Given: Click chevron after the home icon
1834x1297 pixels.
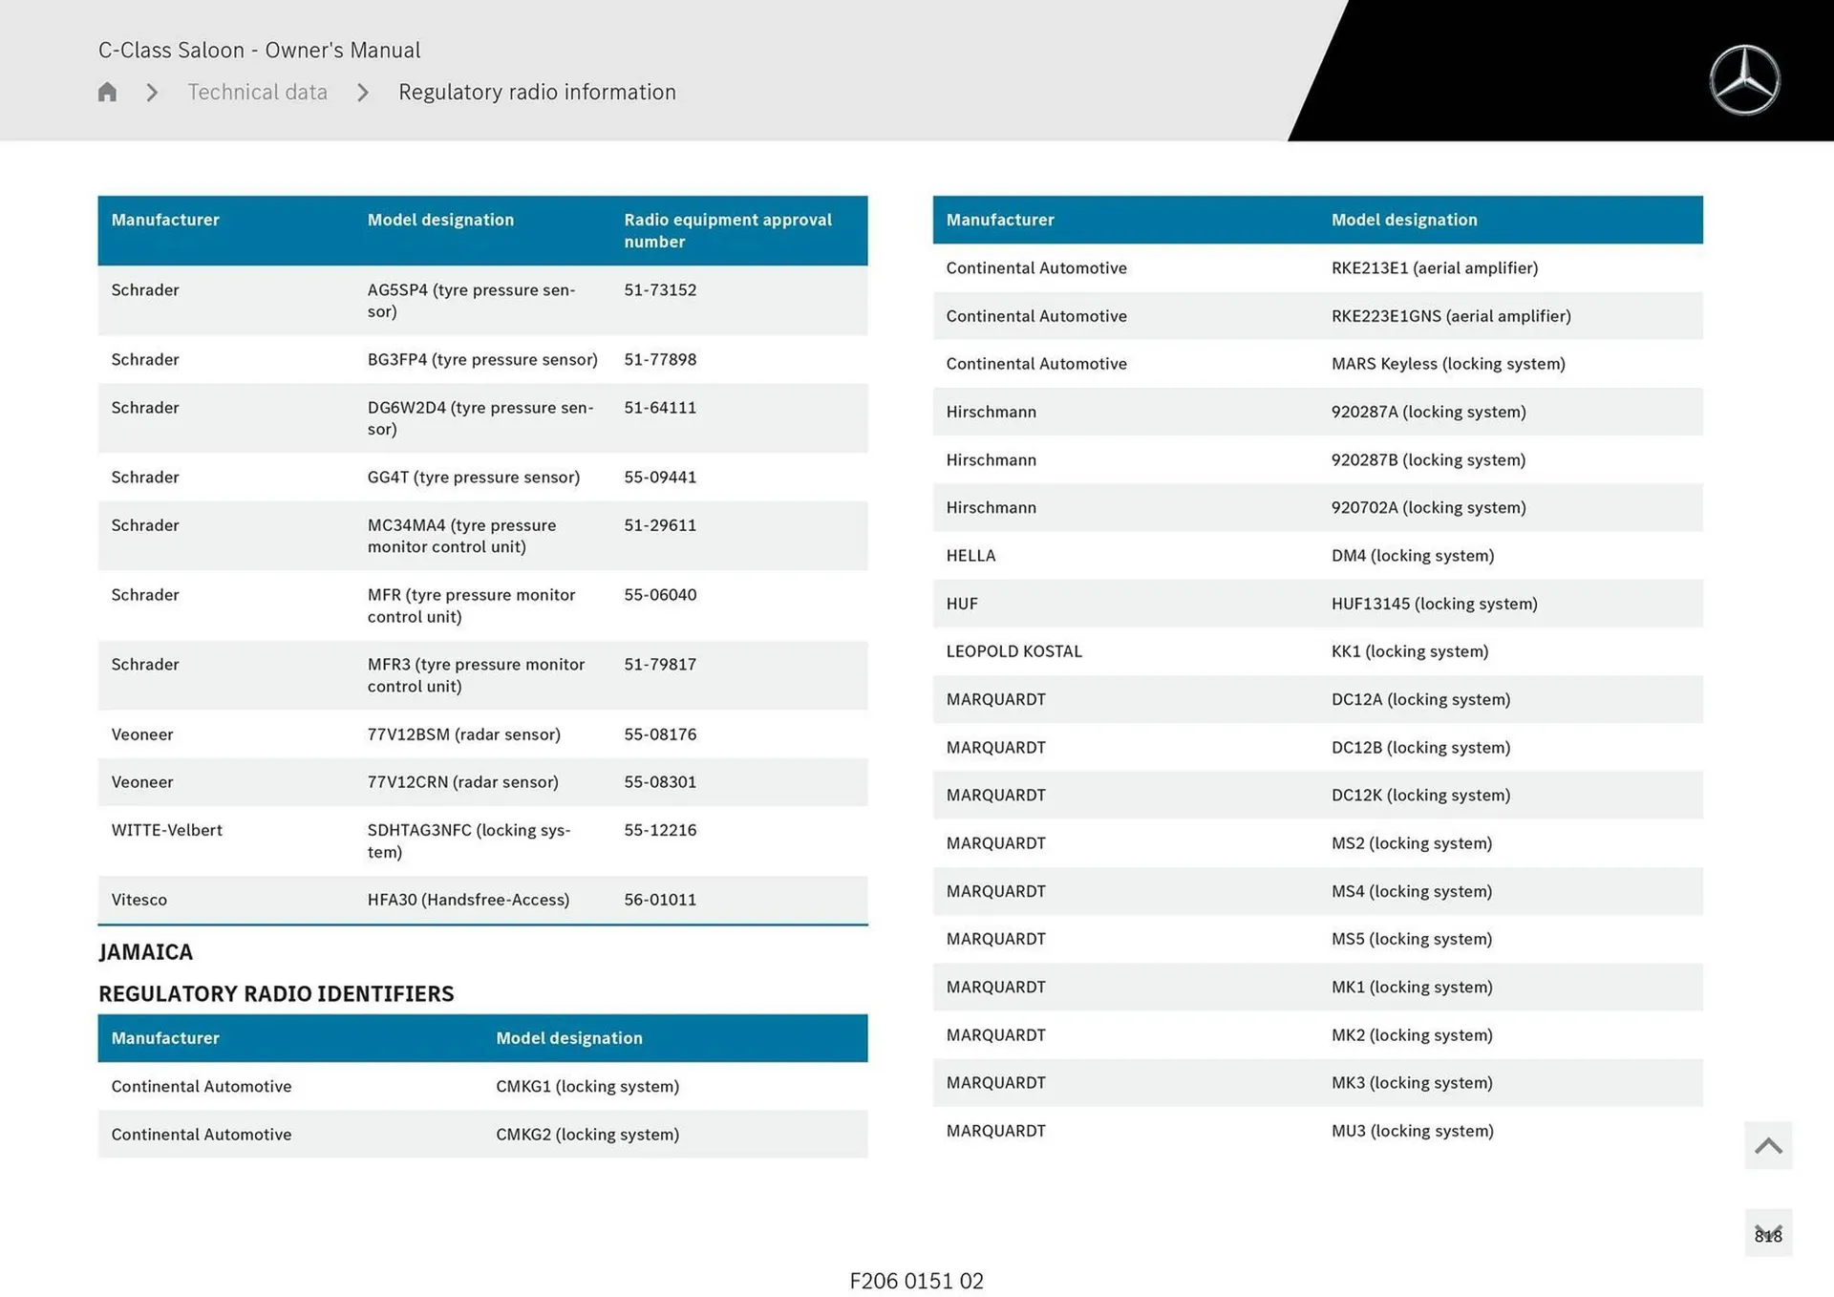Looking at the screenshot, I should point(152,93).
